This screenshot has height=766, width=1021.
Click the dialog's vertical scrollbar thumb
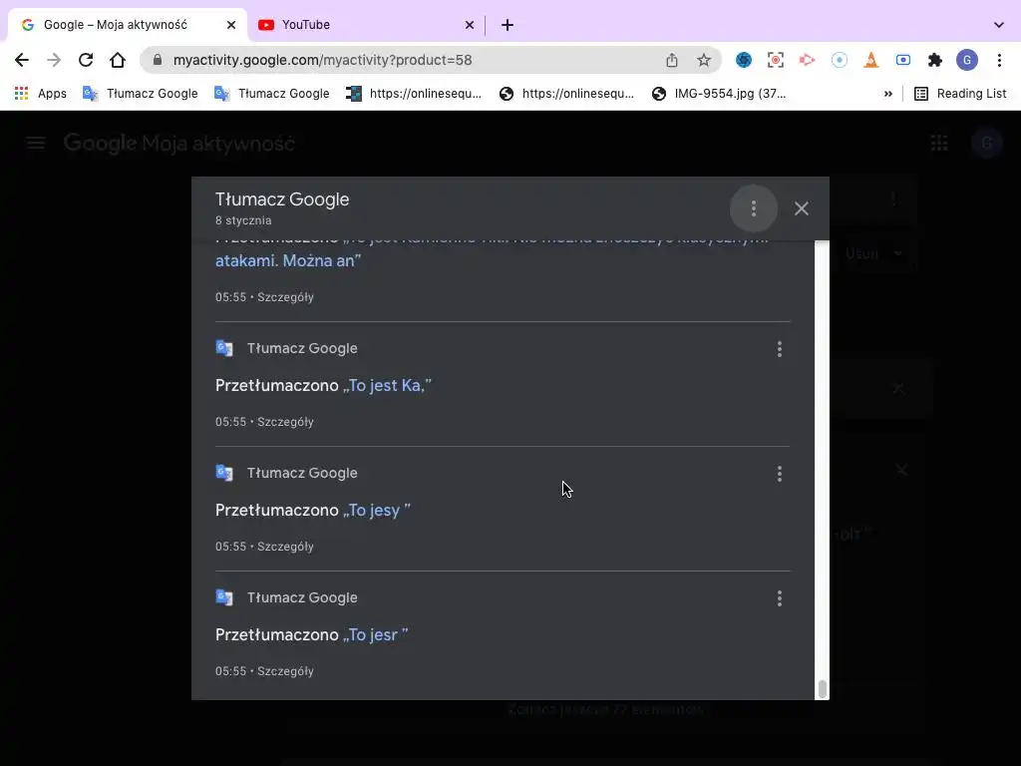[x=823, y=689]
